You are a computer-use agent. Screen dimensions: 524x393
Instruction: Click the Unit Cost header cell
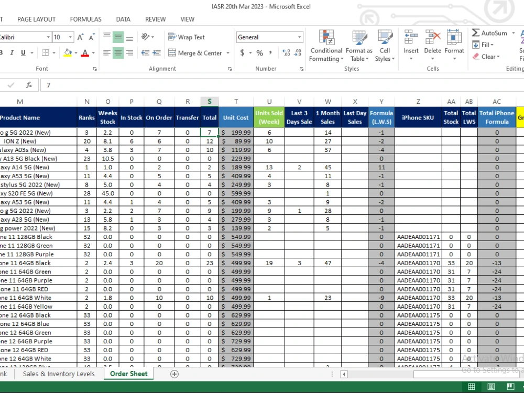[236, 117]
